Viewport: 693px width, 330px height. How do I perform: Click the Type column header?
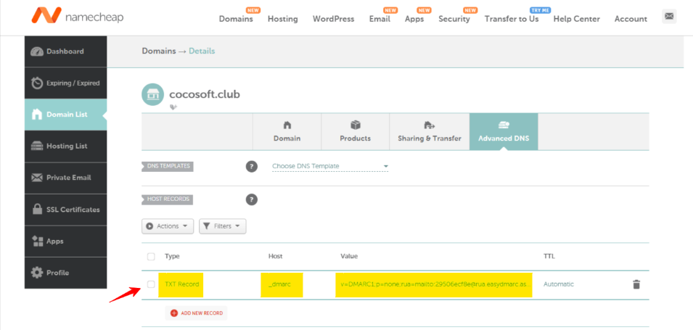click(173, 256)
